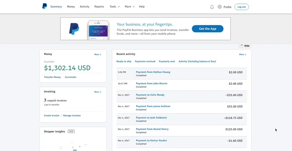Click the -$118.75 USD amount
The image size is (292, 151).
pos(233,118)
